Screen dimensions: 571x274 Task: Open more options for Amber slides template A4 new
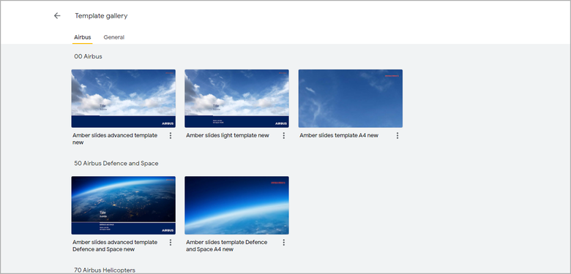coord(398,136)
